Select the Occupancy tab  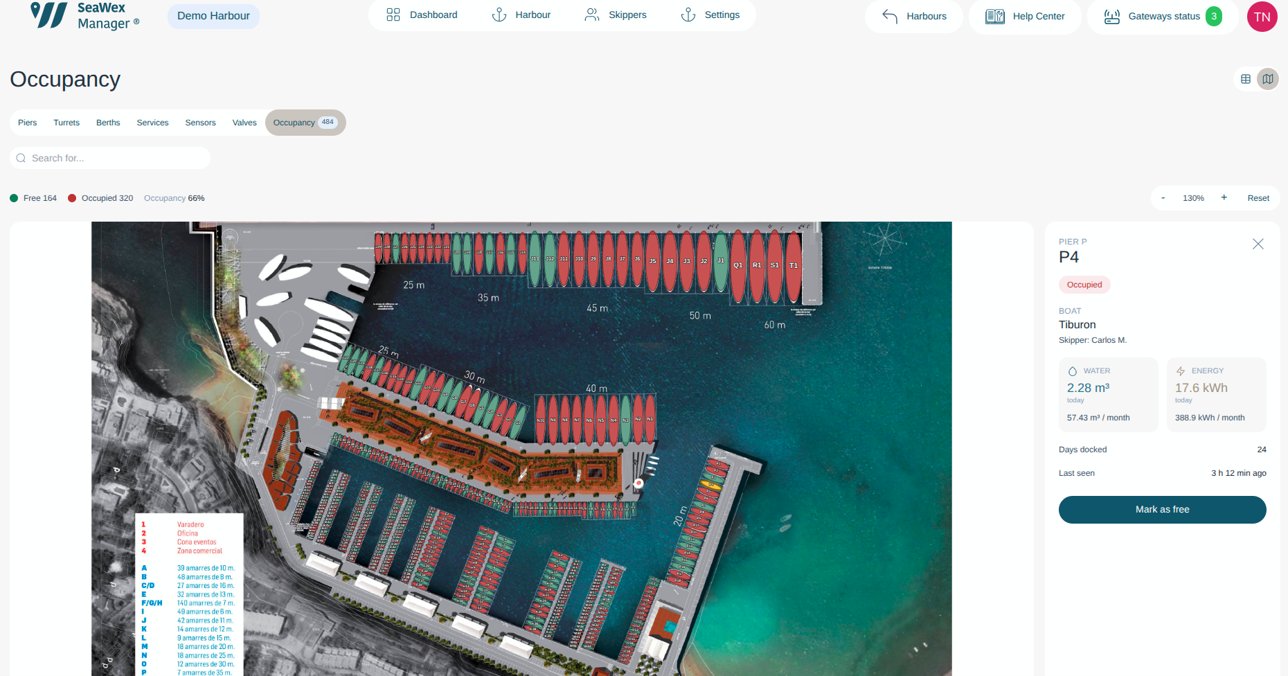[305, 123]
